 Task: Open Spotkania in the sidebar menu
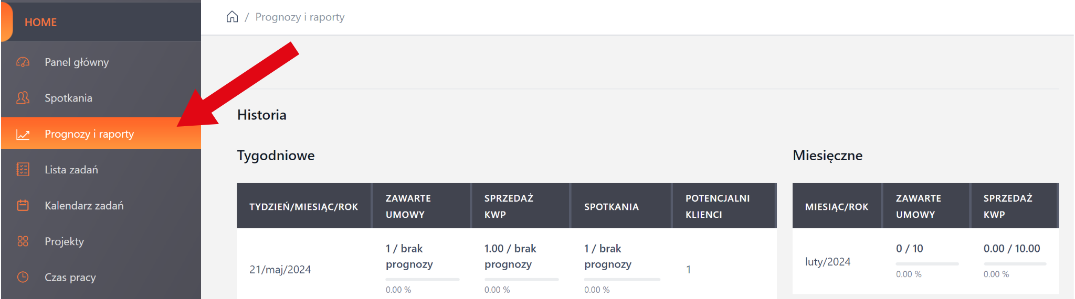(x=68, y=98)
